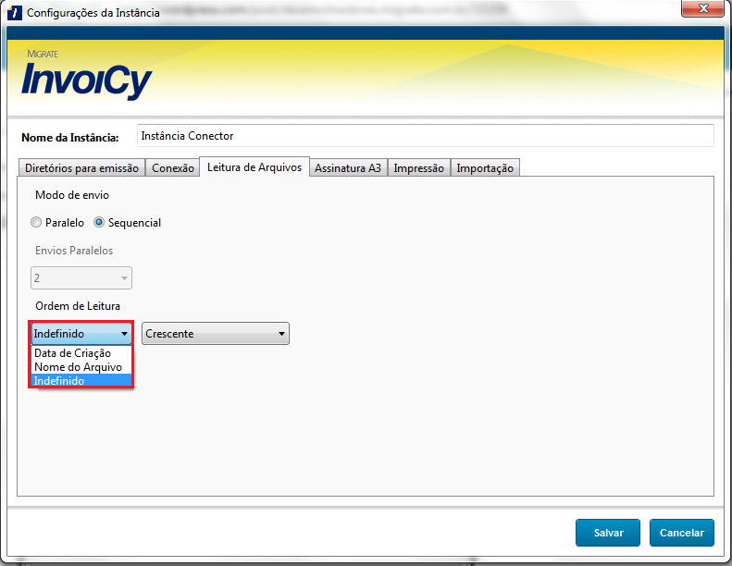The width and height of the screenshot is (732, 566).
Task: Click the InvoiCy app icon in title bar
Action: pos(15,13)
